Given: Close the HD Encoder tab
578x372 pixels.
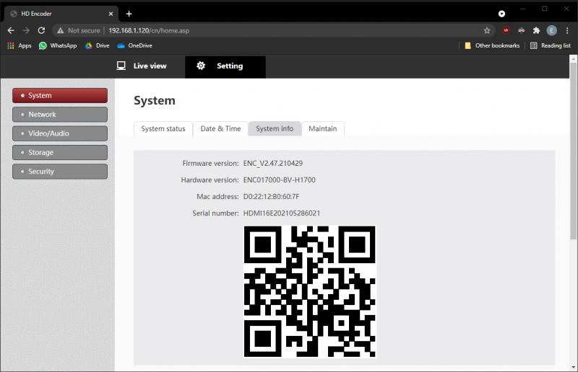Looking at the screenshot, I should pyautogui.click(x=111, y=14).
